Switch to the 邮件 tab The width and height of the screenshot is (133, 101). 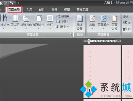[42, 9]
